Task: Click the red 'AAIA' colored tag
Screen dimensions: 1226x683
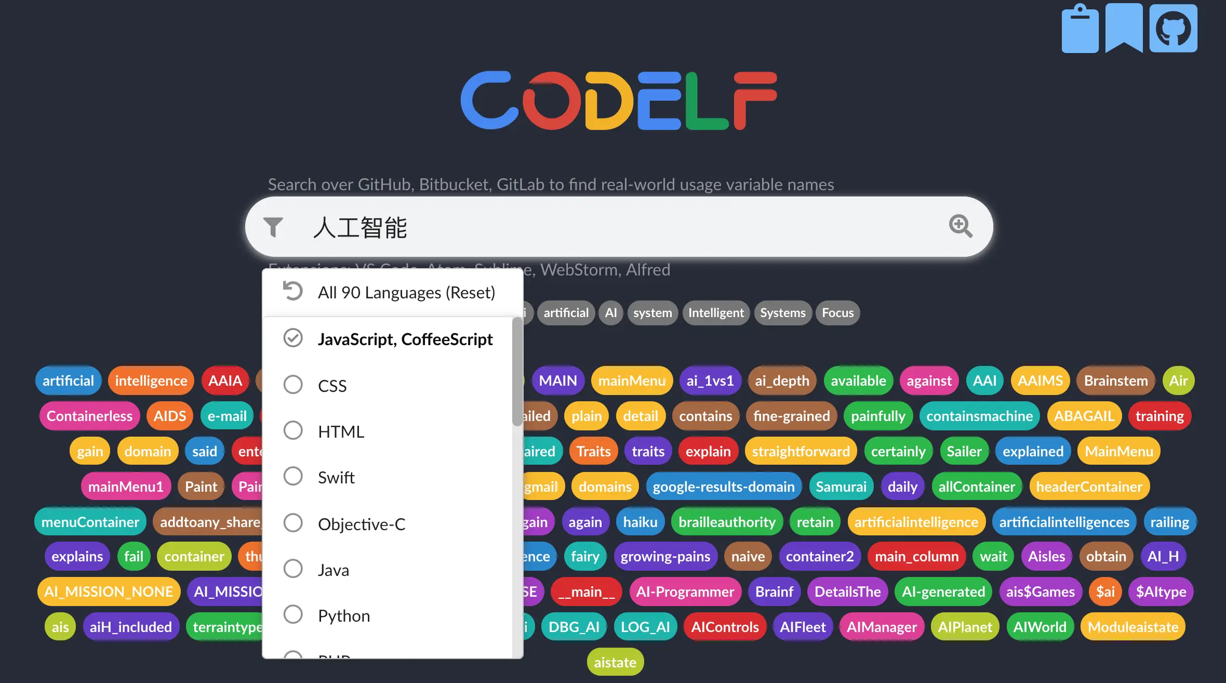Action: coord(225,380)
